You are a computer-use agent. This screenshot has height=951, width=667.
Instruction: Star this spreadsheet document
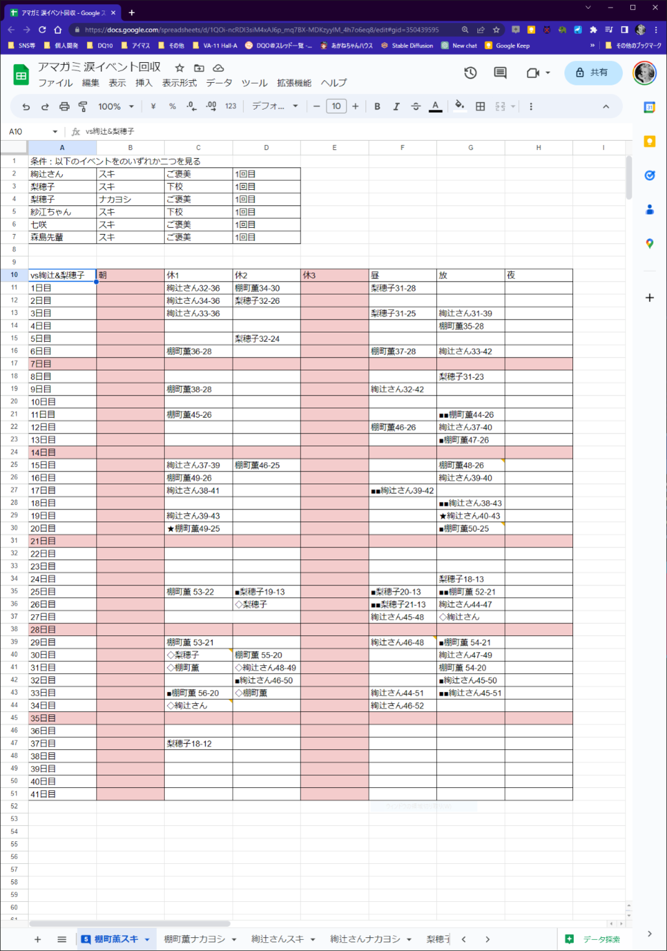click(179, 68)
